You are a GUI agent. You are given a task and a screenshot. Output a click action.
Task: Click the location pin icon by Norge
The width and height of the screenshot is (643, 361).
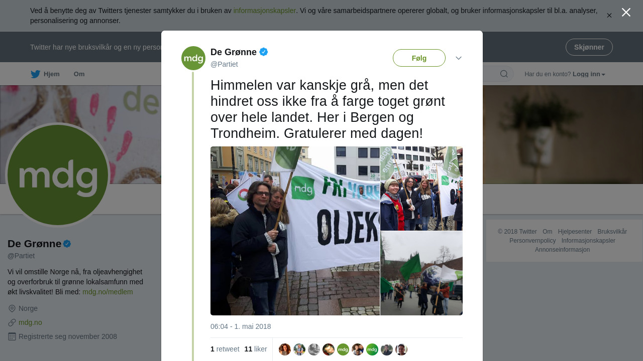point(12,308)
